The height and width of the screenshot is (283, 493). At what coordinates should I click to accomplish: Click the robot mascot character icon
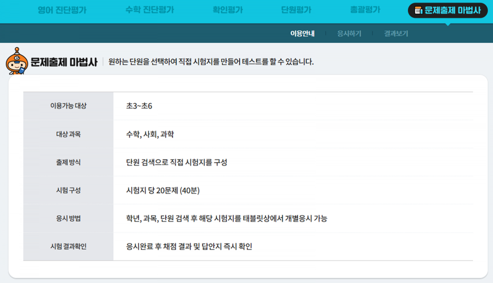(14, 60)
